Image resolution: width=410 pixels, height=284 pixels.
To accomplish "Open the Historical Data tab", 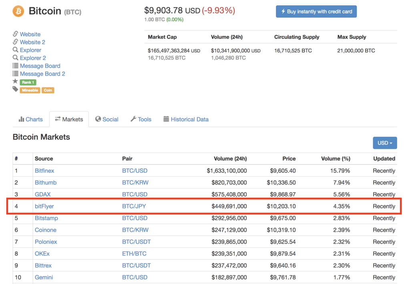I will (186, 120).
